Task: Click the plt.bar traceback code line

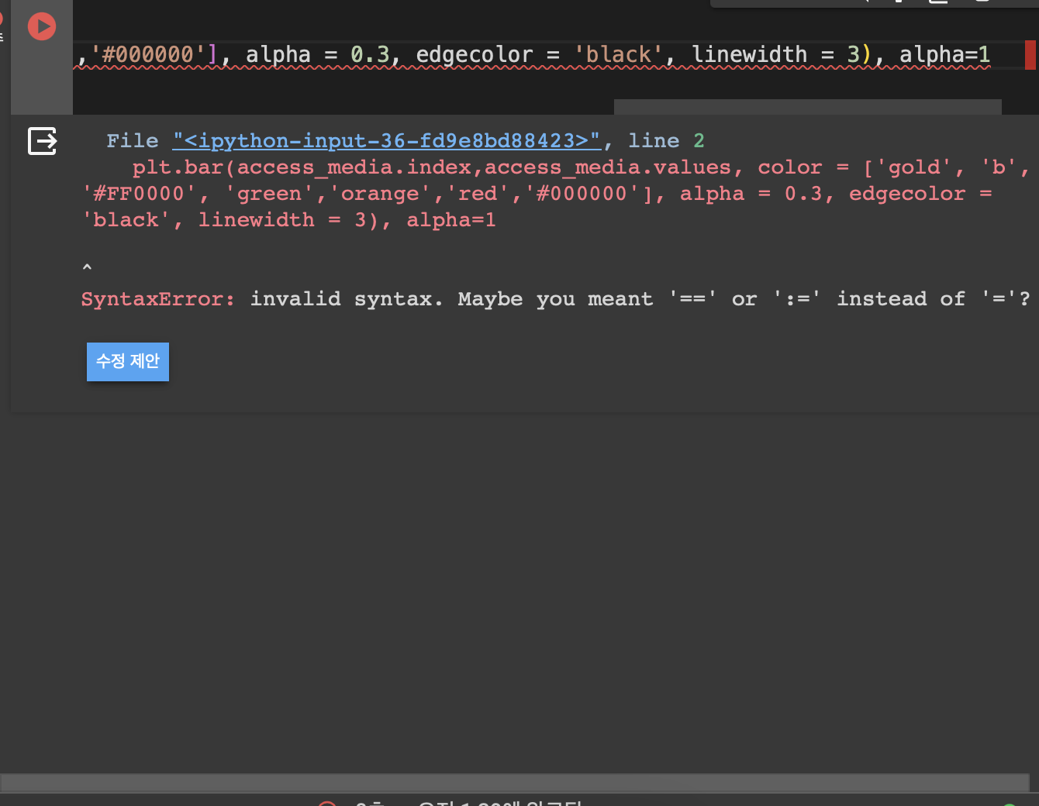Action: [557, 194]
